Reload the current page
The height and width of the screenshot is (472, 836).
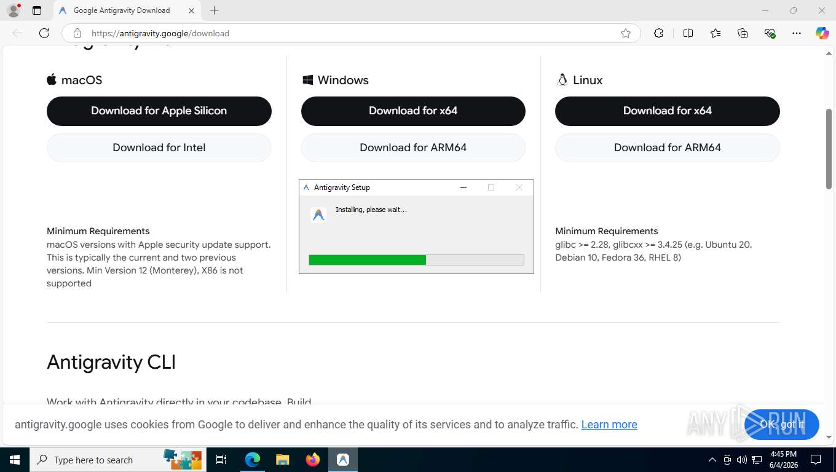(x=44, y=33)
